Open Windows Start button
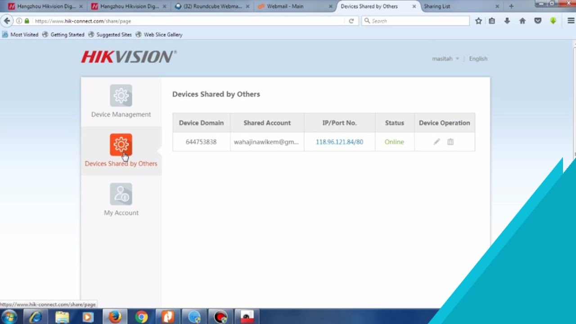 (9, 317)
